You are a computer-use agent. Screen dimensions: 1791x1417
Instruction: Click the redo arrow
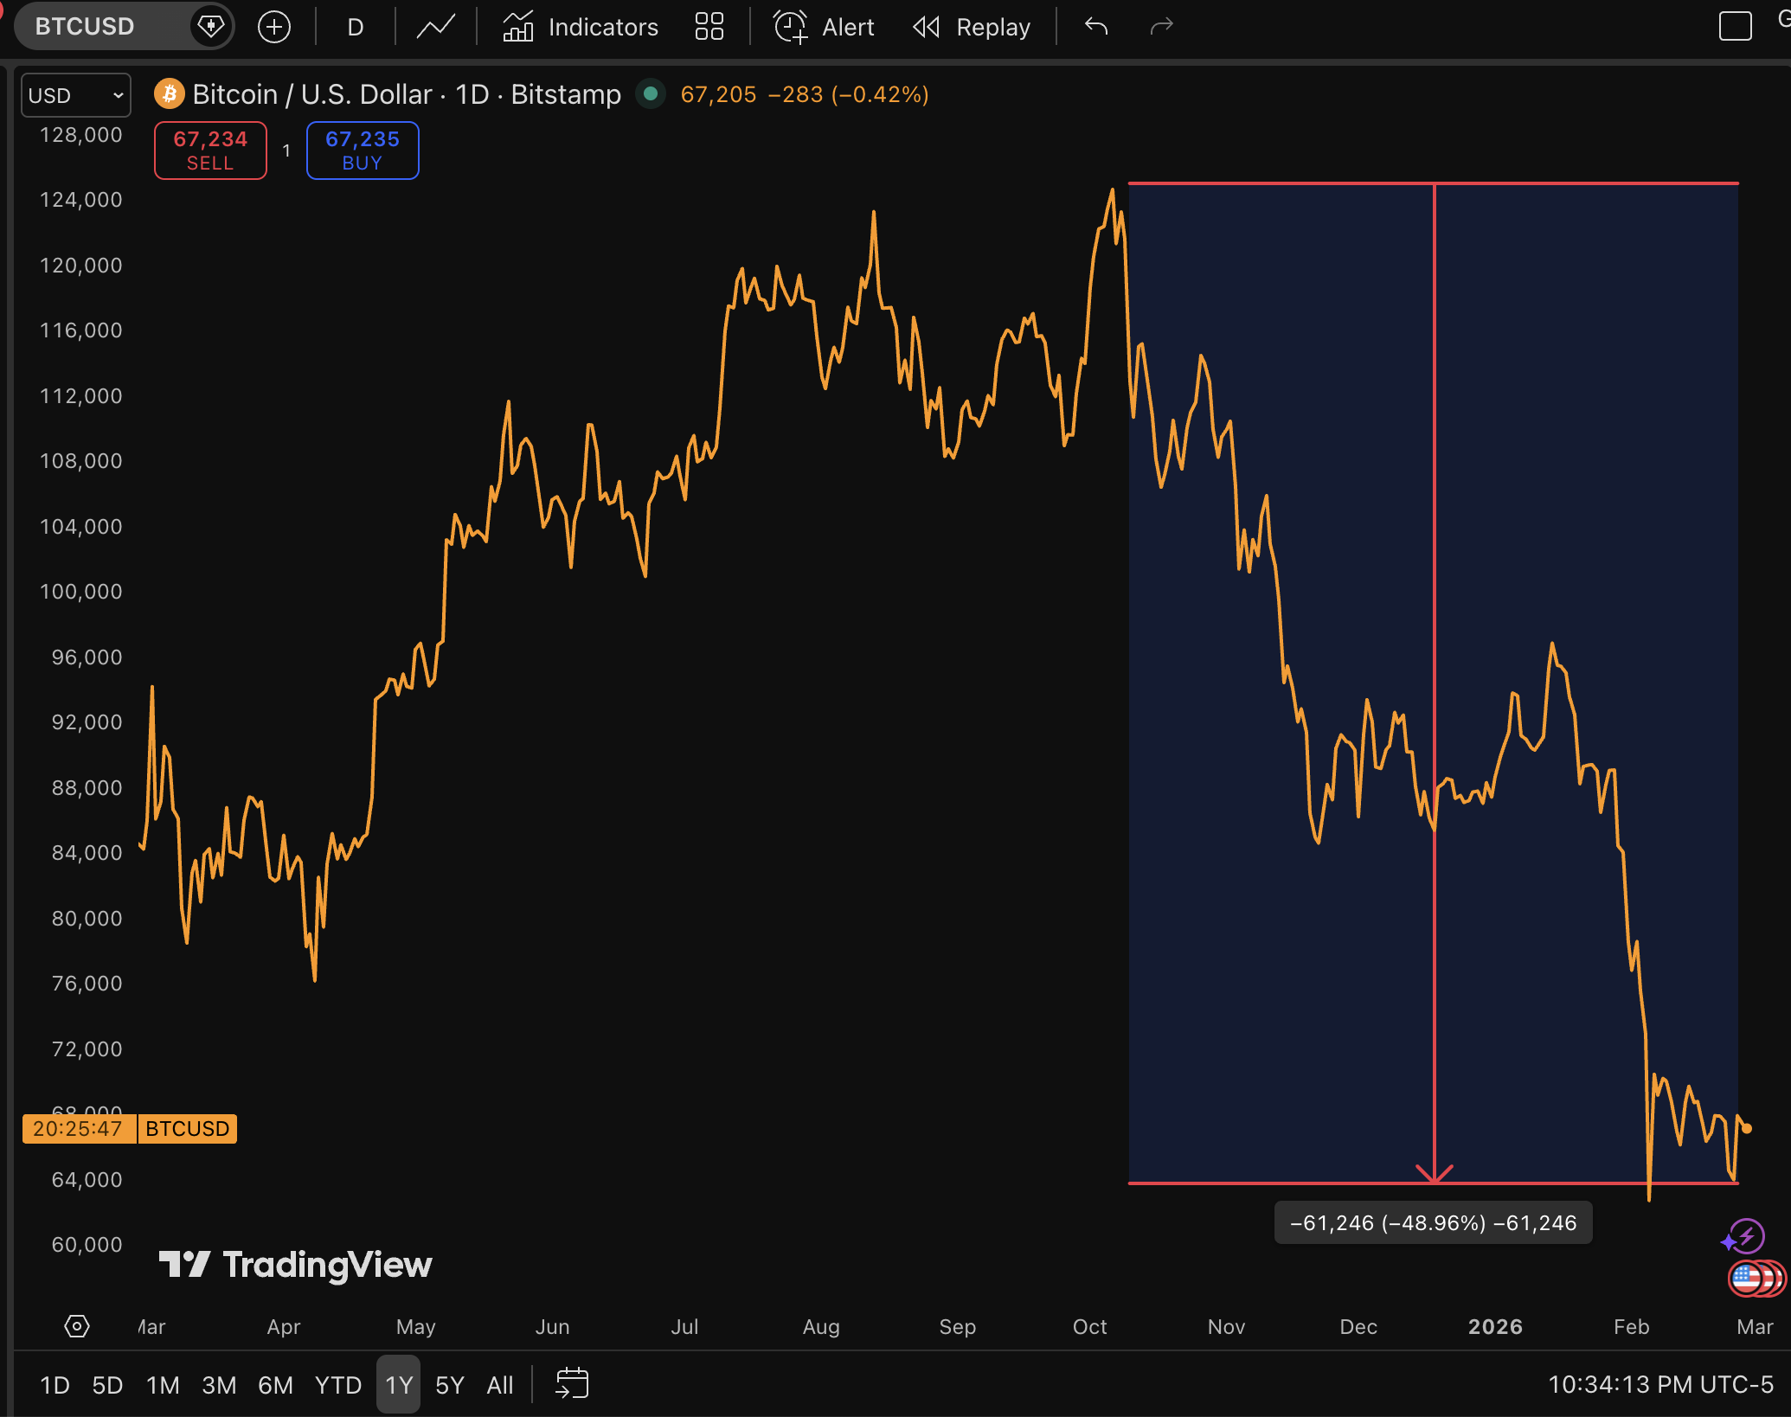(1161, 27)
